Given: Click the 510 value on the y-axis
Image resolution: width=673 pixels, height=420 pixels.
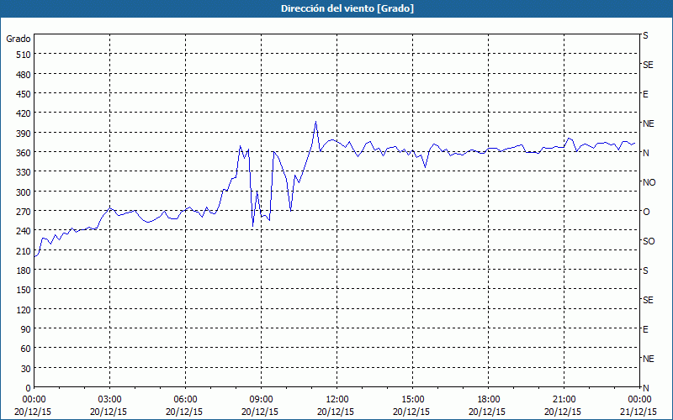Looking at the screenshot, I should (x=24, y=55).
